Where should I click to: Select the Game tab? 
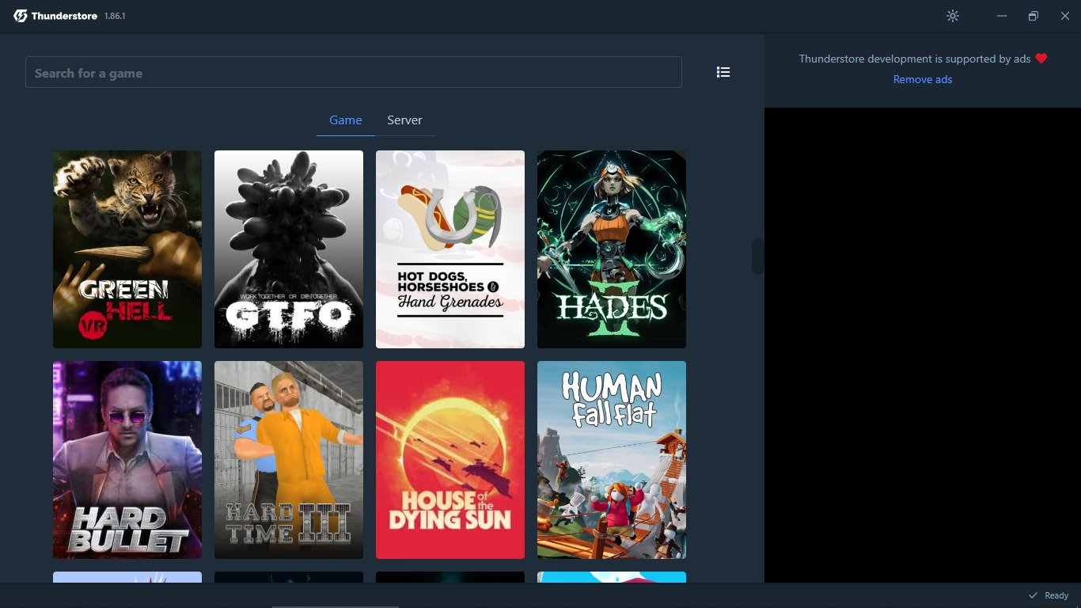346,120
